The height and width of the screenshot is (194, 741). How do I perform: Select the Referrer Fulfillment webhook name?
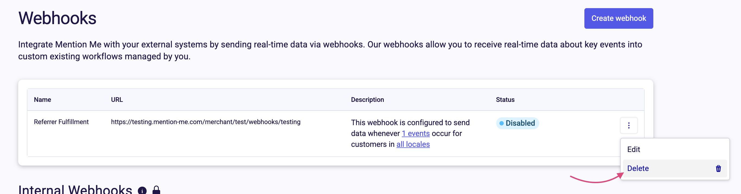coord(61,122)
